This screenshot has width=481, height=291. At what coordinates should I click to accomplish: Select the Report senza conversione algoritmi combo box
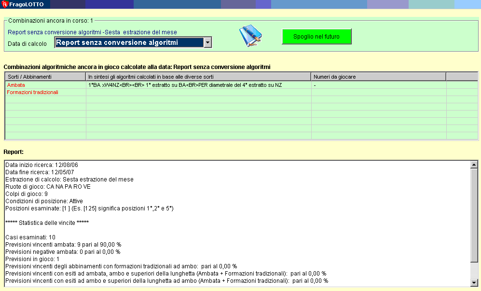click(128, 43)
